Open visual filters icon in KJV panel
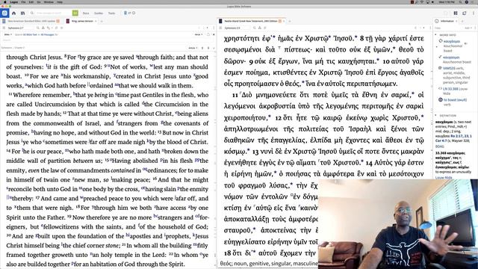The image size is (478, 269). point(43,28)
